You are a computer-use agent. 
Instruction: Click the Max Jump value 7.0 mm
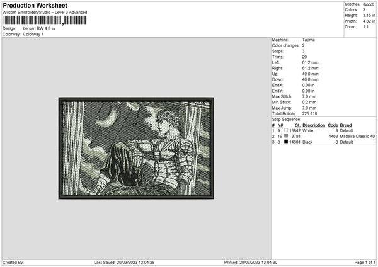tap(309, 108)
